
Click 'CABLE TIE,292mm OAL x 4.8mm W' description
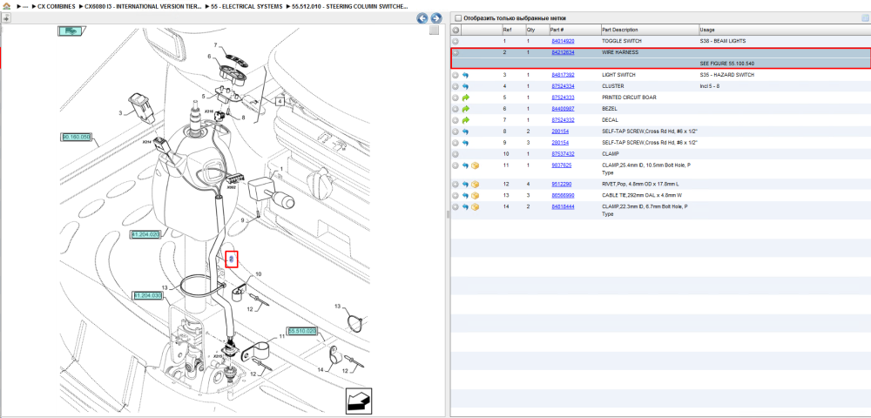642,195
